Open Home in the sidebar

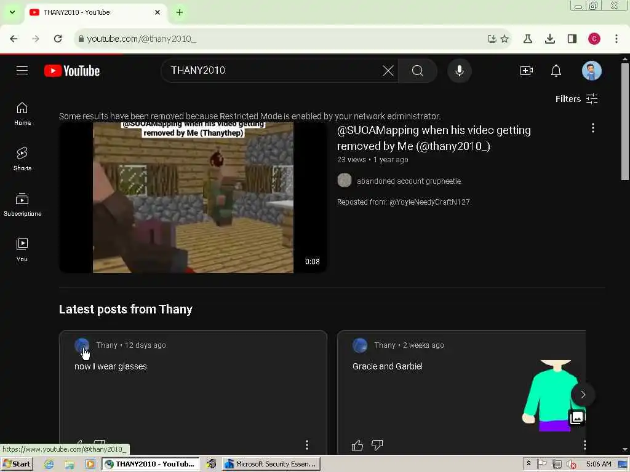pos(22,114)
